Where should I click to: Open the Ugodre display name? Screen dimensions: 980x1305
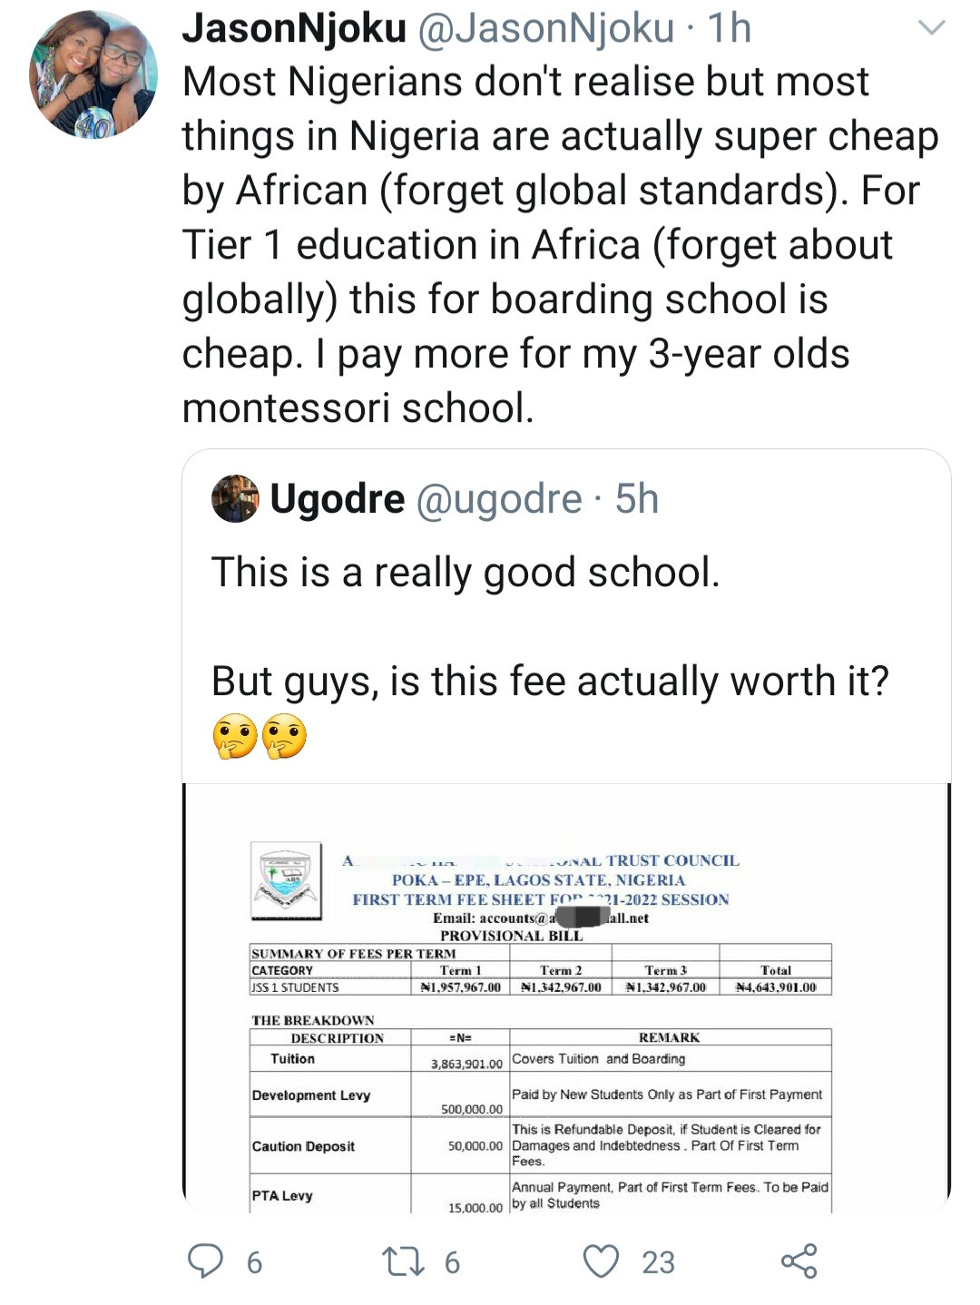click(x=338, y=498)
